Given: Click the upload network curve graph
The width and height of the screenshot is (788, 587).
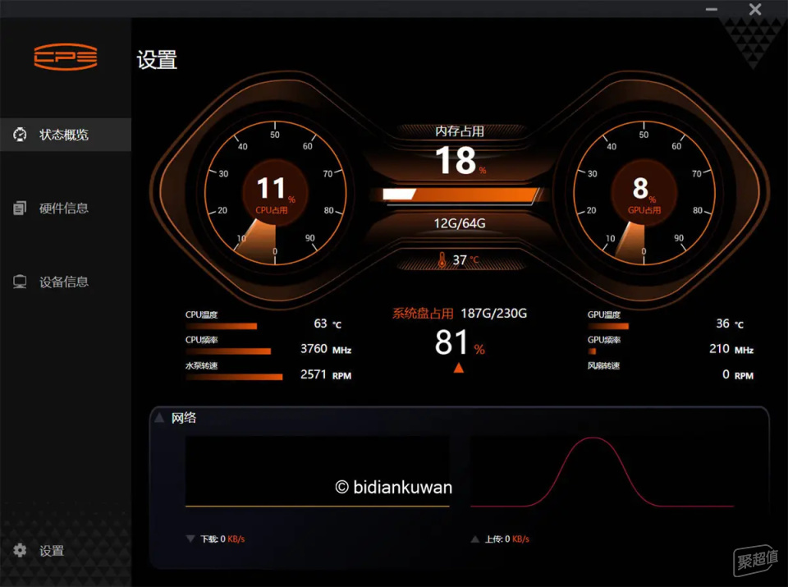Looking at the screenshot, I should (x=602, y=471).
